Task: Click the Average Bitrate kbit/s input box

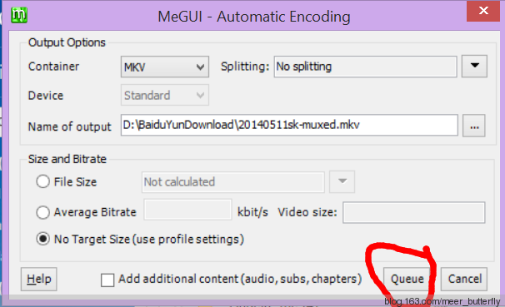Action: point(187,210)
